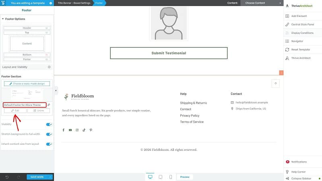Select Title Banner - Boxed Settings breadcrumb
Image resolution: width=322 pixels, height=181 pixels.
tap(74, 3)
